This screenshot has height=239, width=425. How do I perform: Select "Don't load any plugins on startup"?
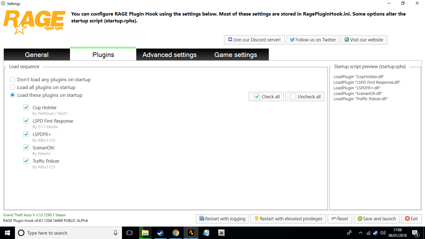(50, 80)
